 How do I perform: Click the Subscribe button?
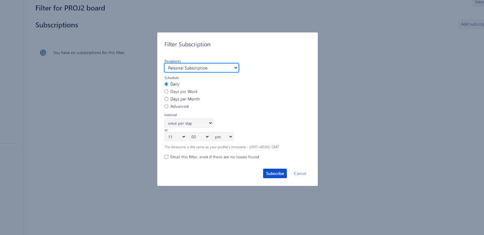click(275, 173)
